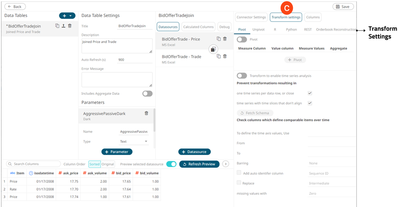Click the Search Columns field
Image resolution: width=399 pixels, height=207 pixels.
(33, 164)
